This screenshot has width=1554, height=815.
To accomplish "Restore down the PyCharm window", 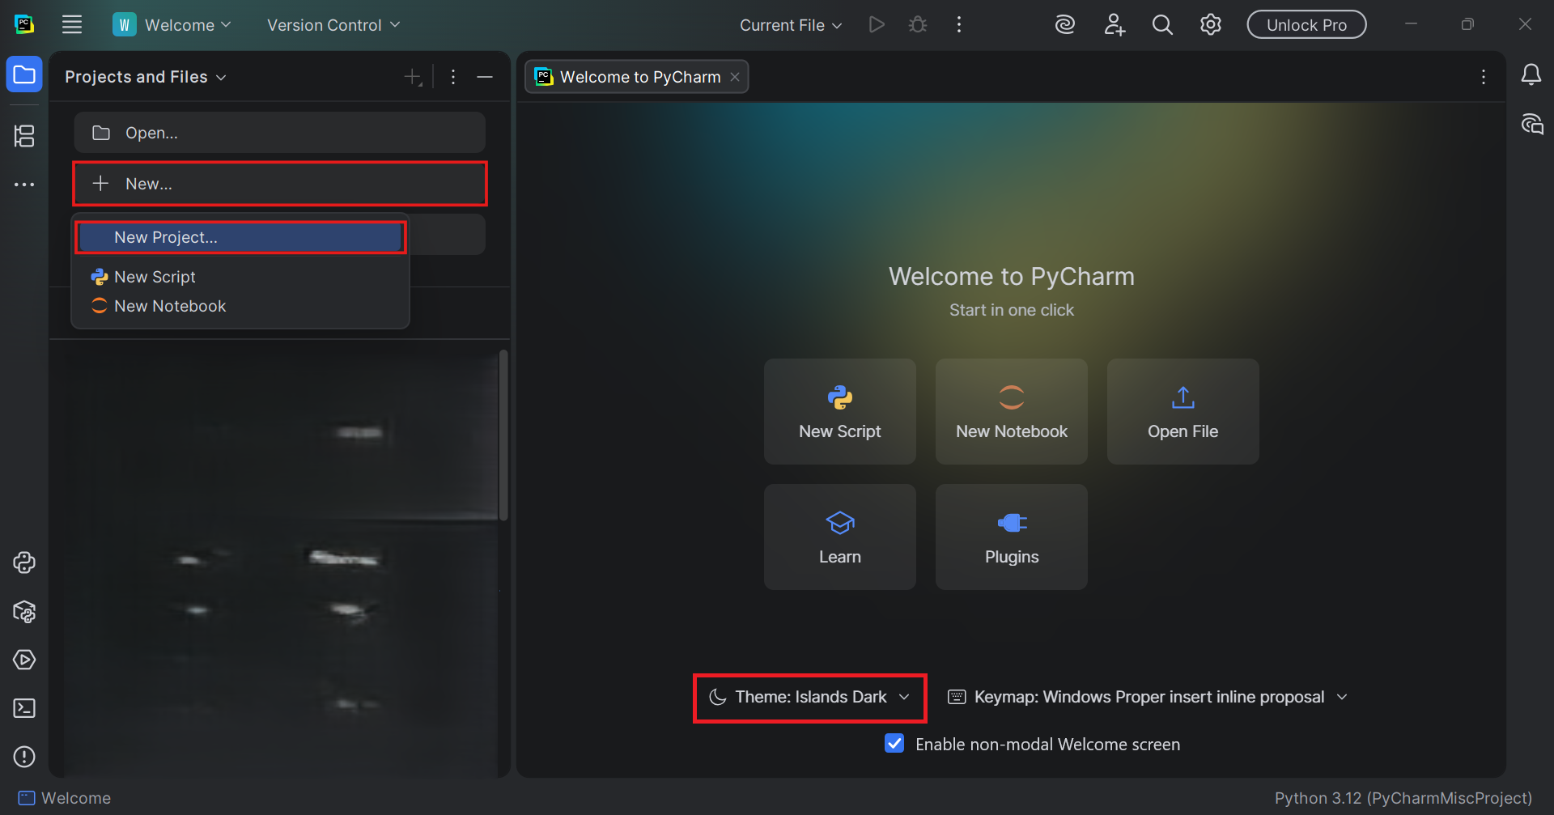I will click(x=1467, y=25).
